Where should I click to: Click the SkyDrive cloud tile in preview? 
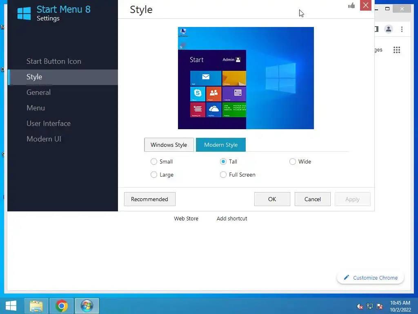(x=213, y=110)
